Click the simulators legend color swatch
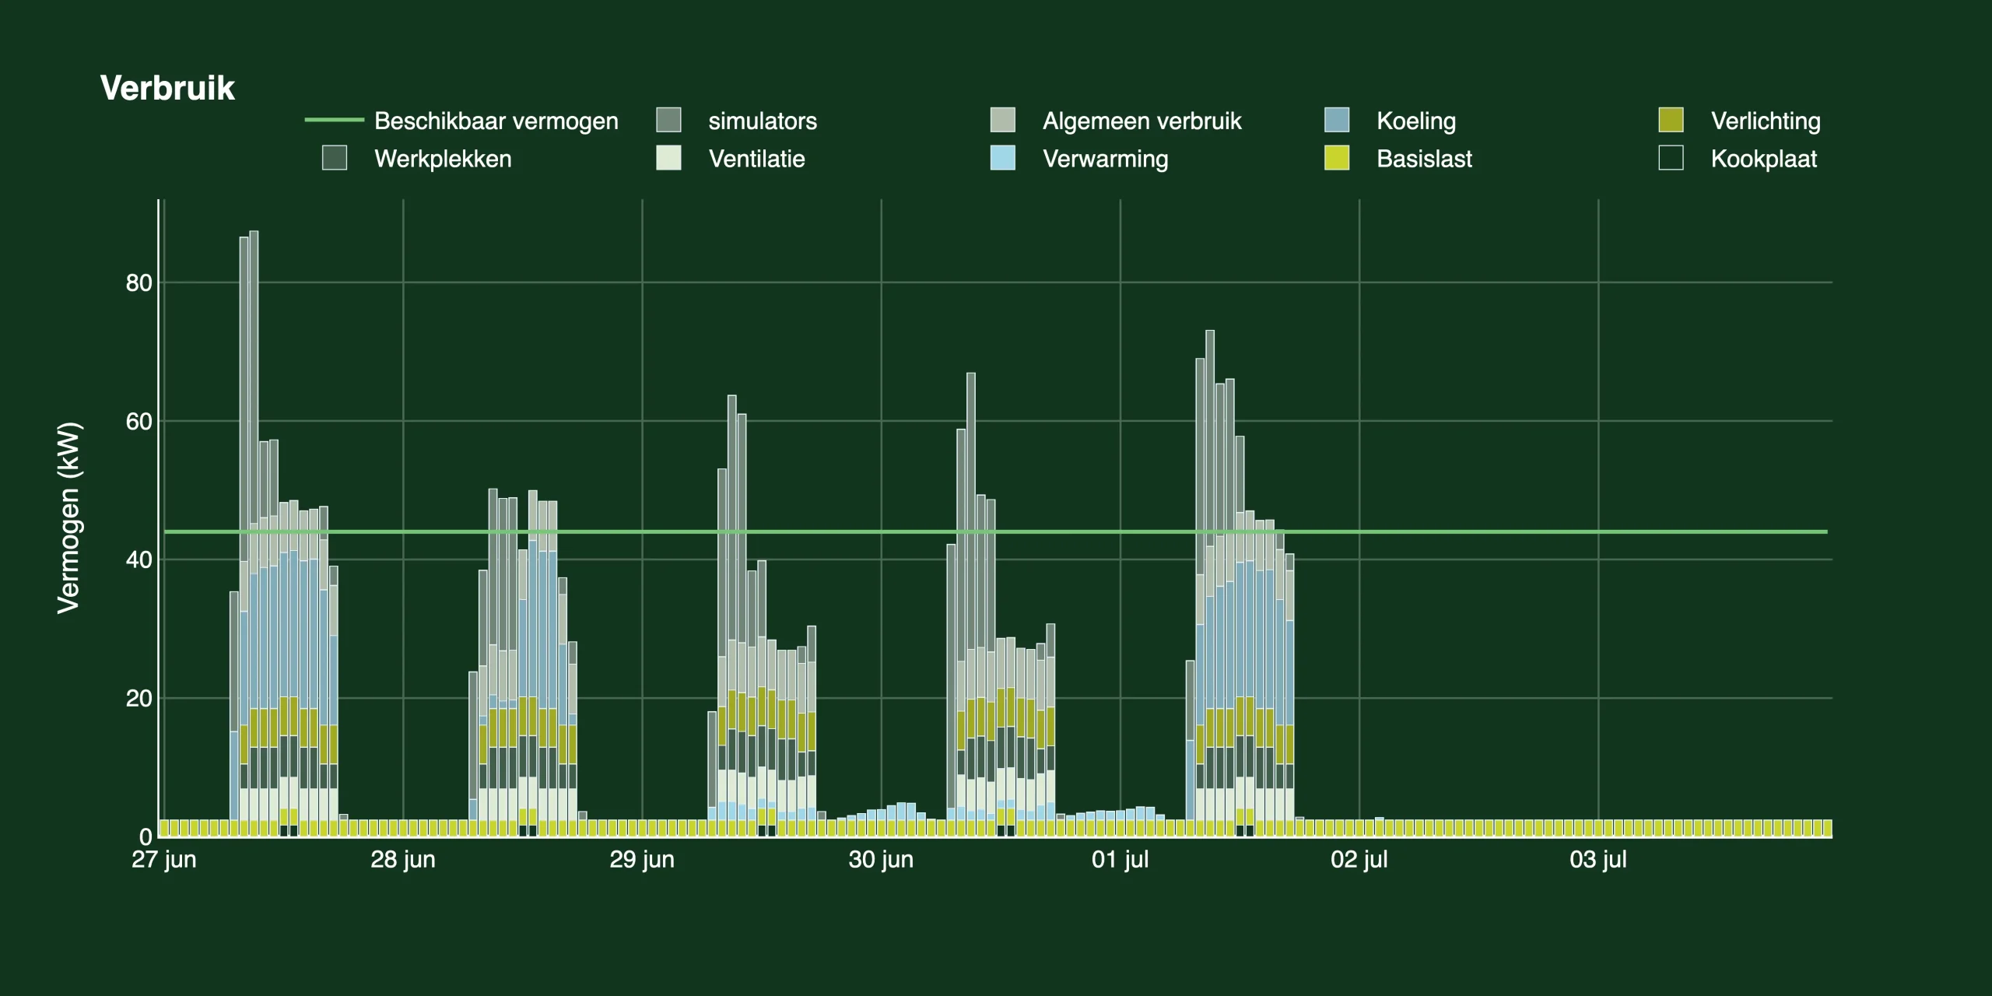 668,120
